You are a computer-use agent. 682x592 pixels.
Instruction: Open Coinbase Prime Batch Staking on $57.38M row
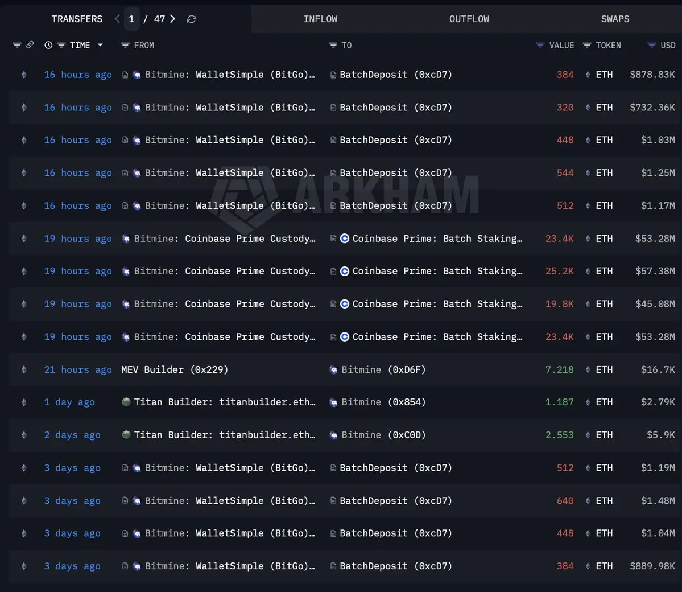click(437, 271)
